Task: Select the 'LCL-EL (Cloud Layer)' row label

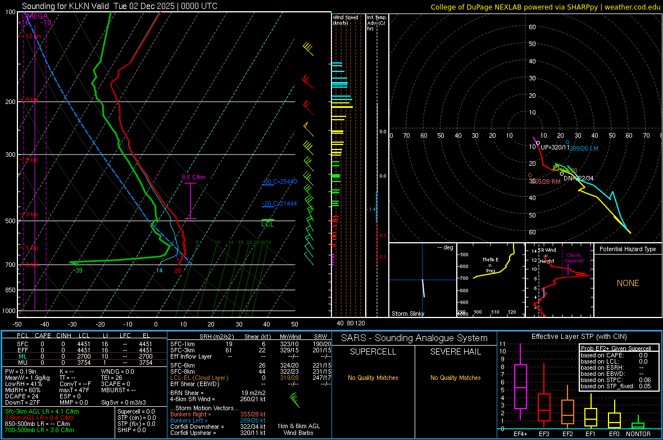Action: coord(199,378)
